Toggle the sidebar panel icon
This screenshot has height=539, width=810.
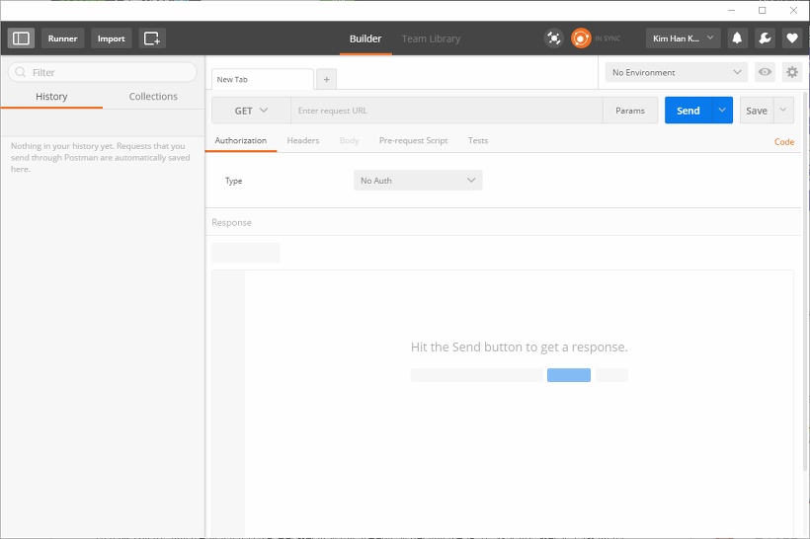(x=21, y=38)
